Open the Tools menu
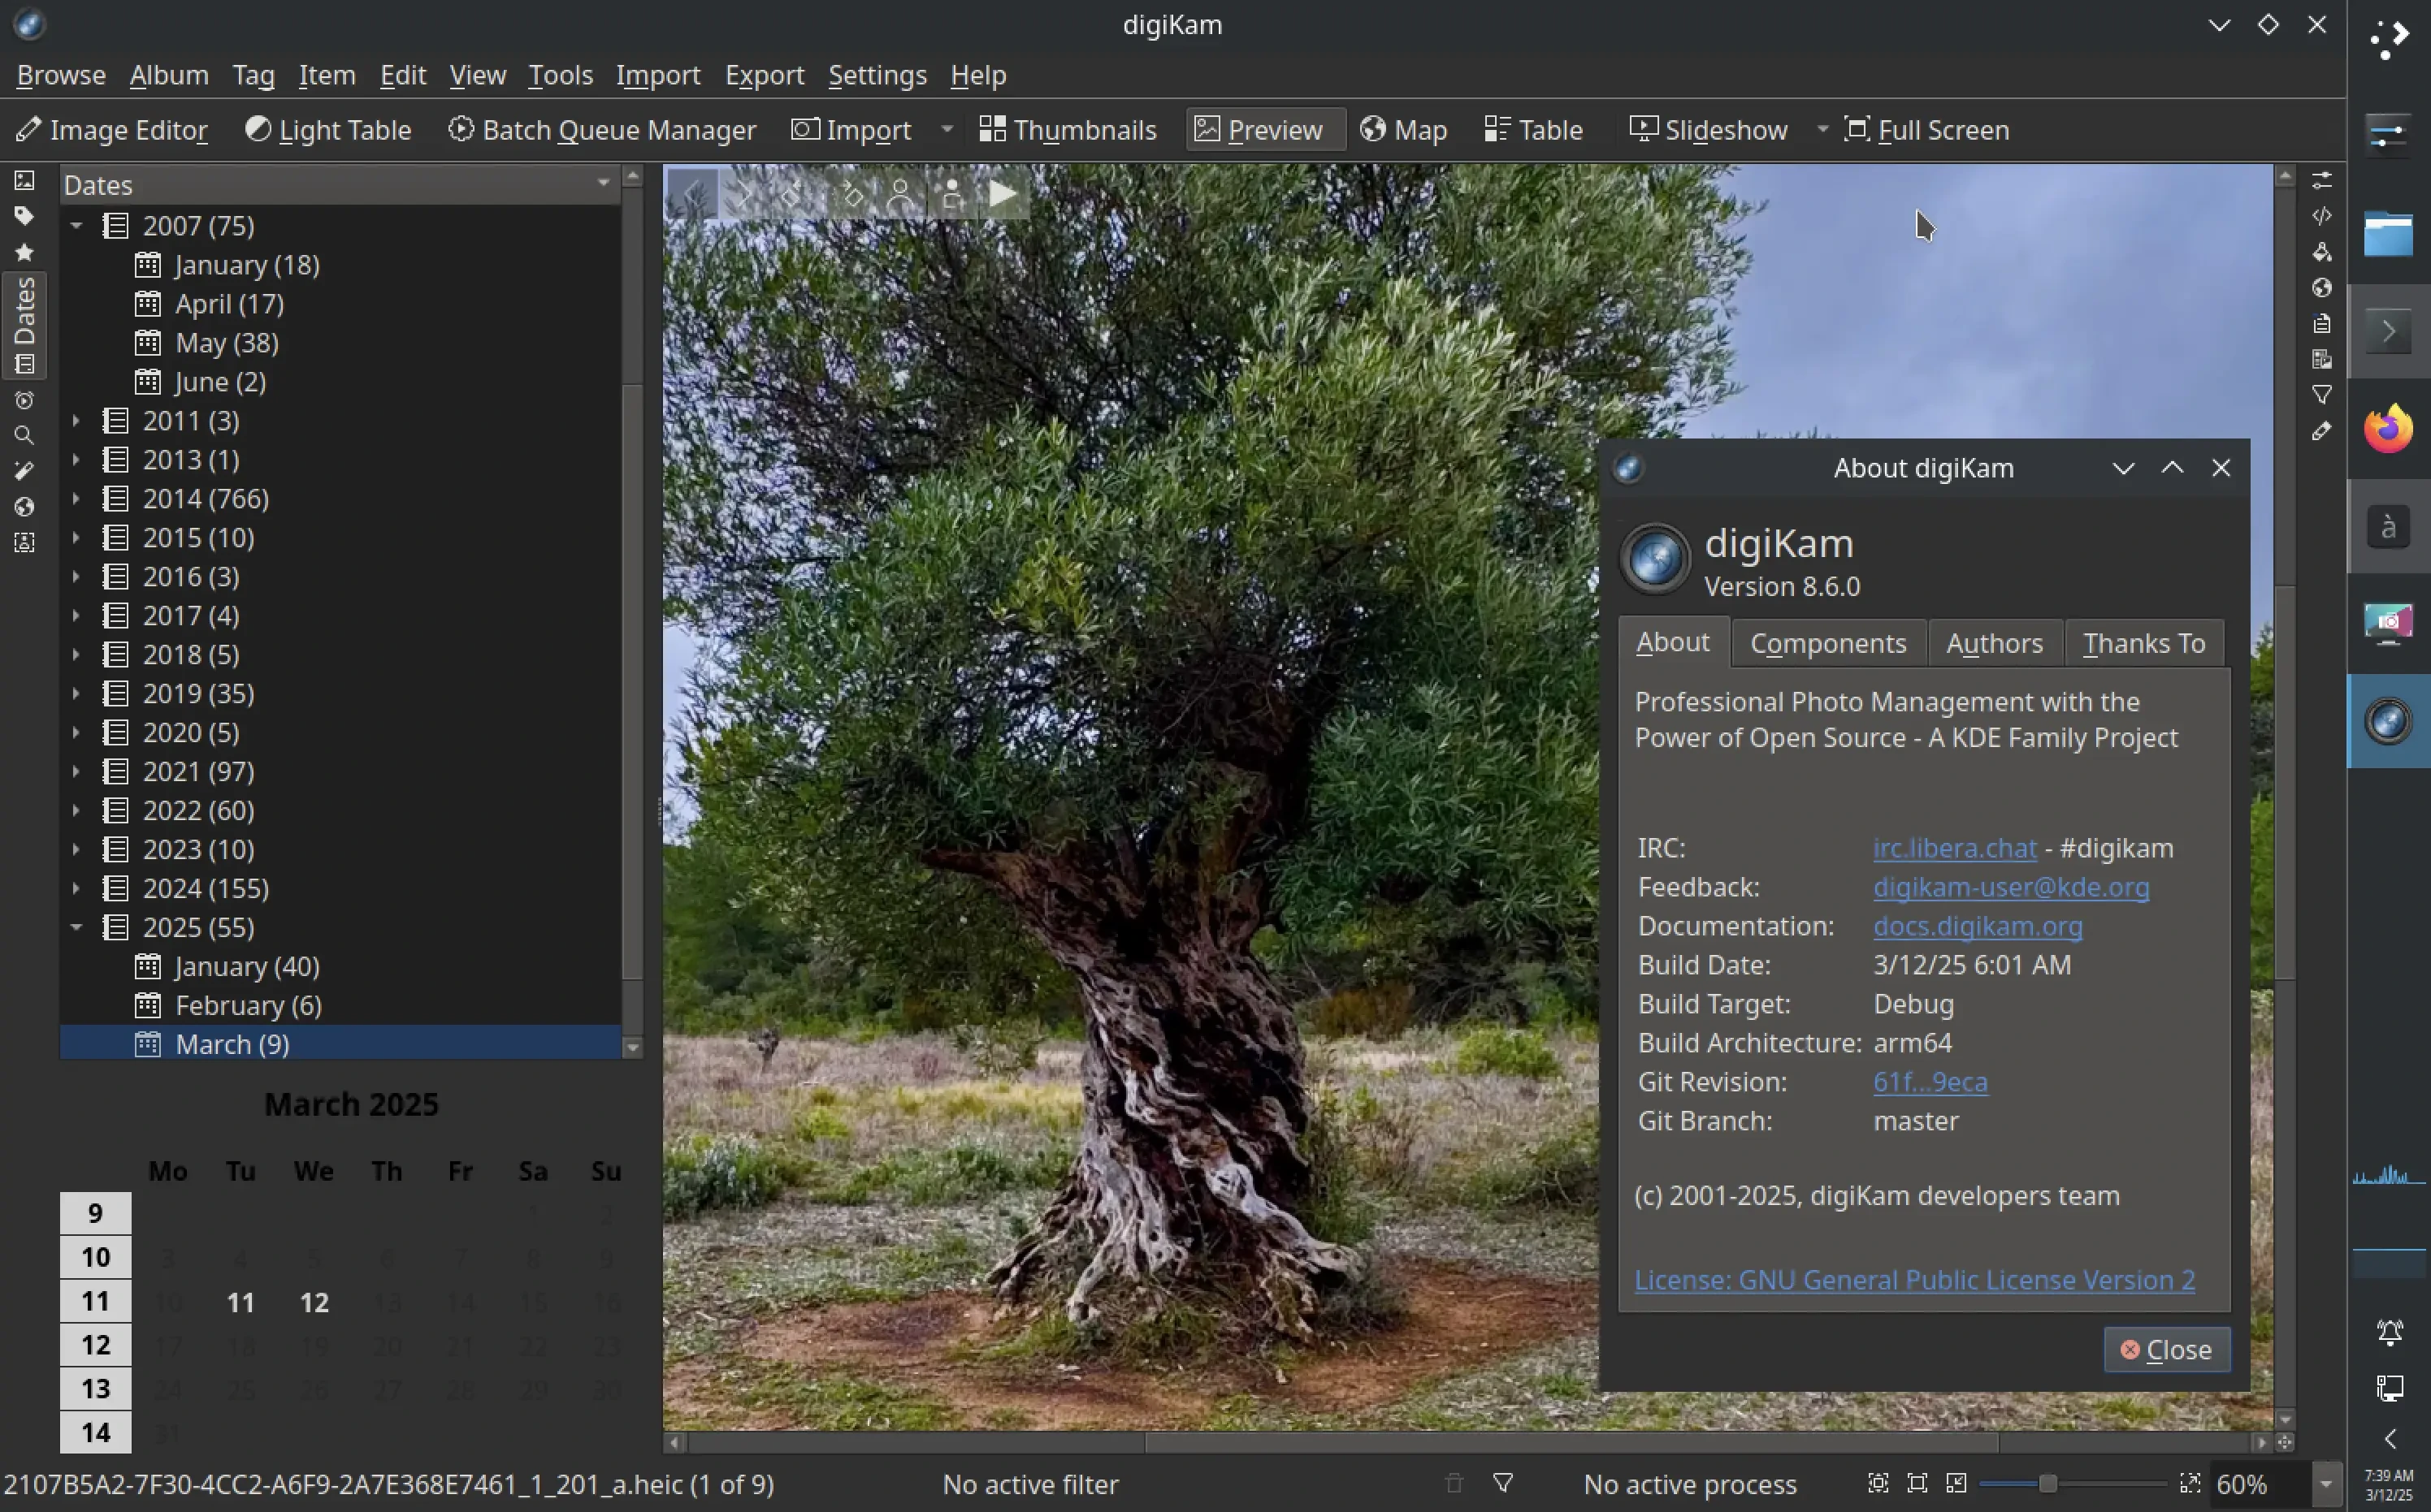Viewport: 2431px width, 1512px height. [x=561, y=75]
